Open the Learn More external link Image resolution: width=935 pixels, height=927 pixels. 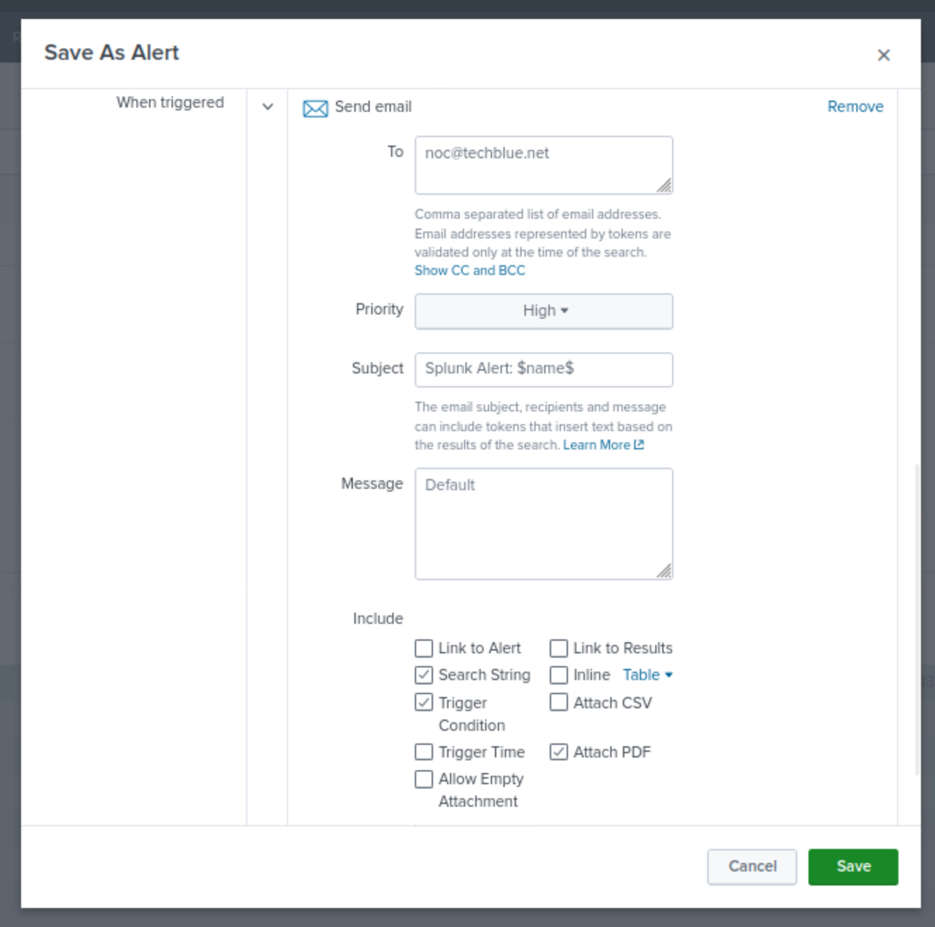pyautogui.click(x=602, y=445)
